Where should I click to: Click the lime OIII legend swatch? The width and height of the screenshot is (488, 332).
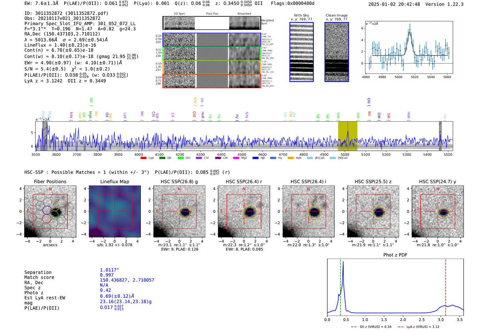(x=181, y=158)
